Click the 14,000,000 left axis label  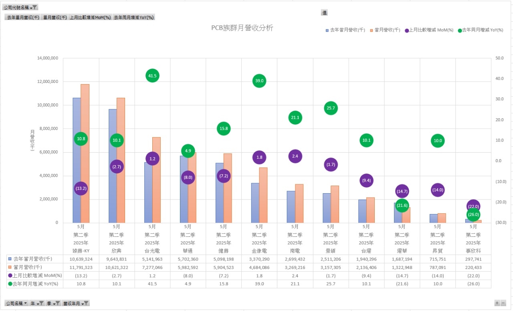point(48,58)
